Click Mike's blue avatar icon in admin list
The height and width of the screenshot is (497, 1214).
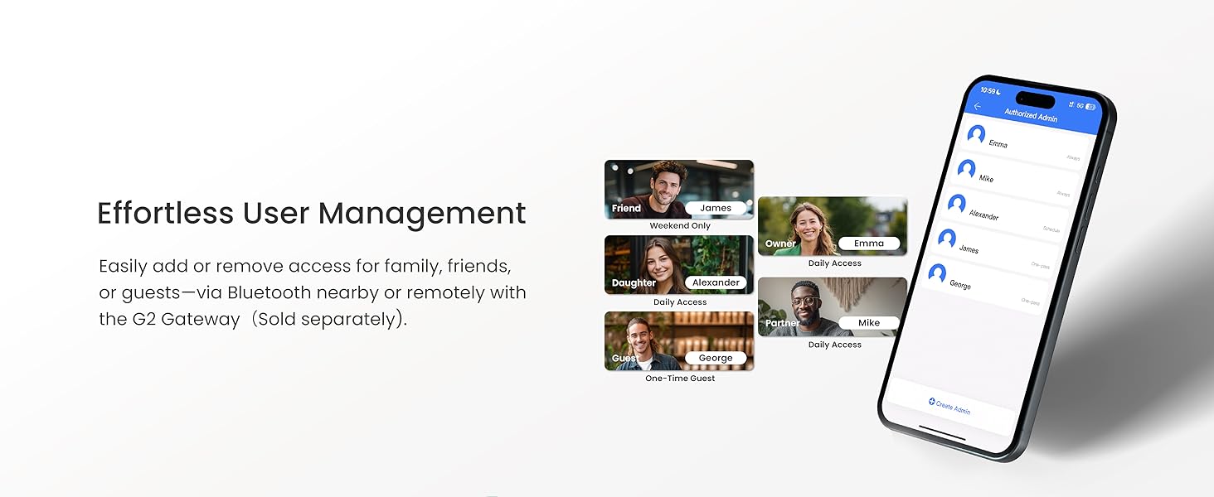pyautogui.click(x=966, y=169)
